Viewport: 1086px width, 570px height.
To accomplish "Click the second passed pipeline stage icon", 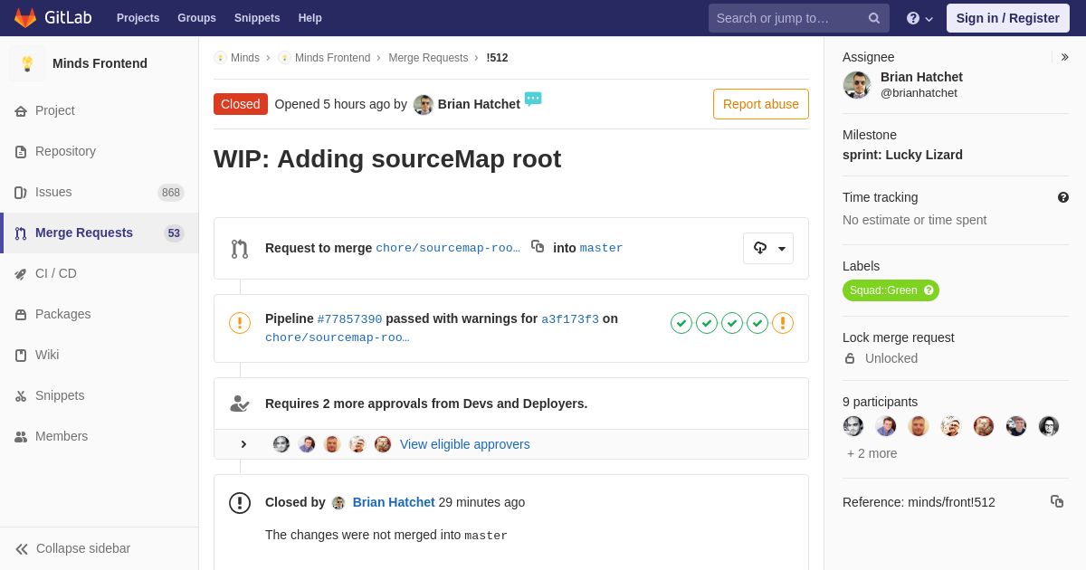I will pos(707,323).
